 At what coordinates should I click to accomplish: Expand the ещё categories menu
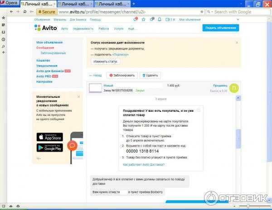click(132, 29)
